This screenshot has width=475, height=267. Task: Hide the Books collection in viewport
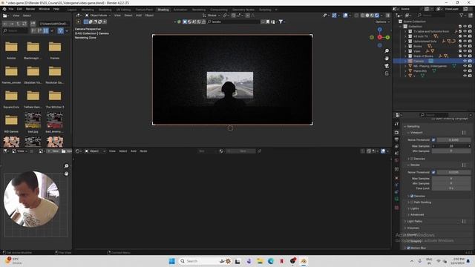[465, 46]
